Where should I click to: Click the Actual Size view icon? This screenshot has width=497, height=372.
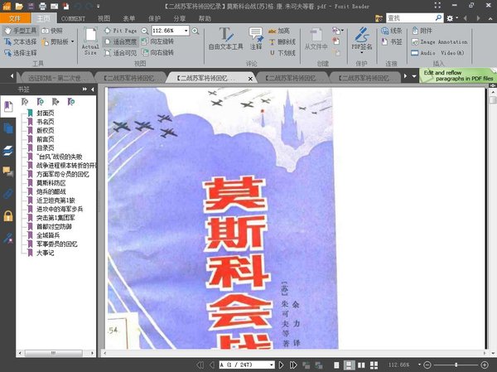tap(90, 40)
